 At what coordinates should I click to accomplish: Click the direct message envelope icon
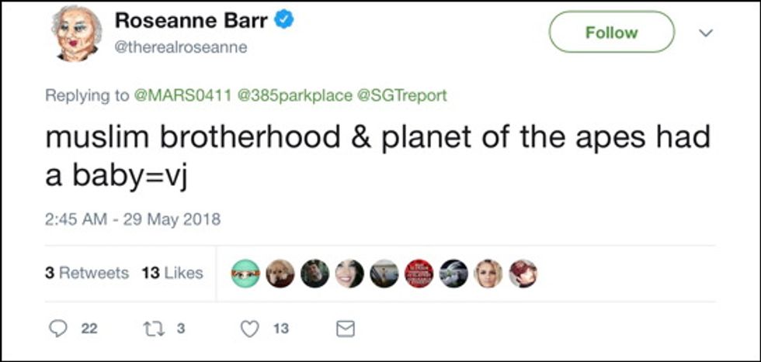click(x=344, y=329)
